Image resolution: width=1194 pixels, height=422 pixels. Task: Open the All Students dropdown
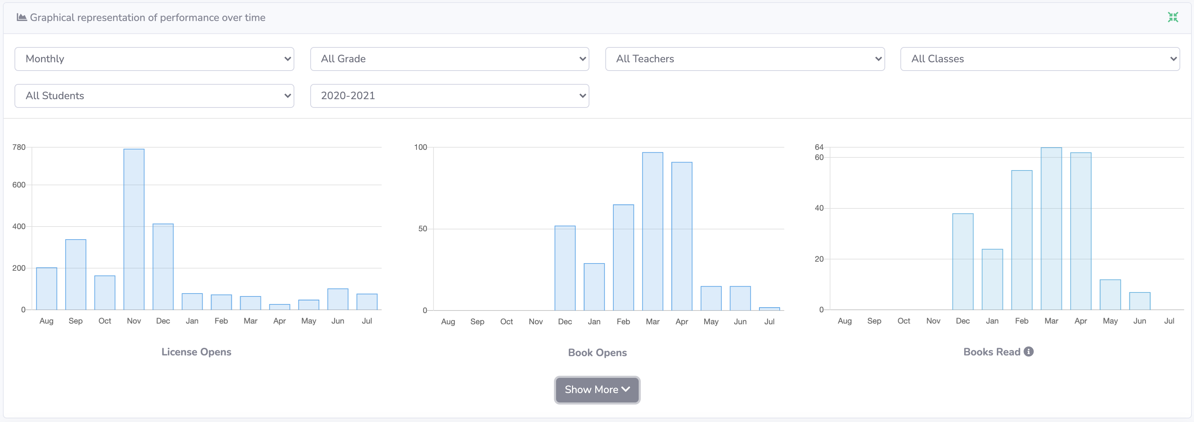(154, 96)
